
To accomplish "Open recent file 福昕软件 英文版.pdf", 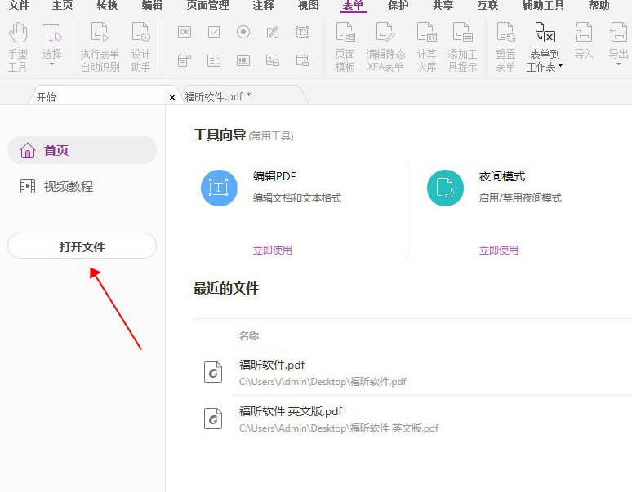I will point(291,411).
